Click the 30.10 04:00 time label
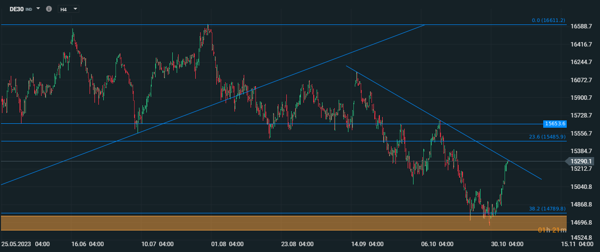The width and height of the screenshot is (600, 252). coord(508,243)
